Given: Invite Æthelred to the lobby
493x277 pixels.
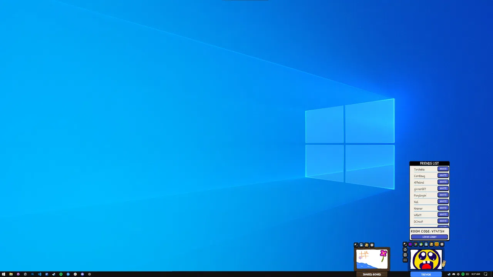Looking at the screenshot, I should [x=443, y=182].
